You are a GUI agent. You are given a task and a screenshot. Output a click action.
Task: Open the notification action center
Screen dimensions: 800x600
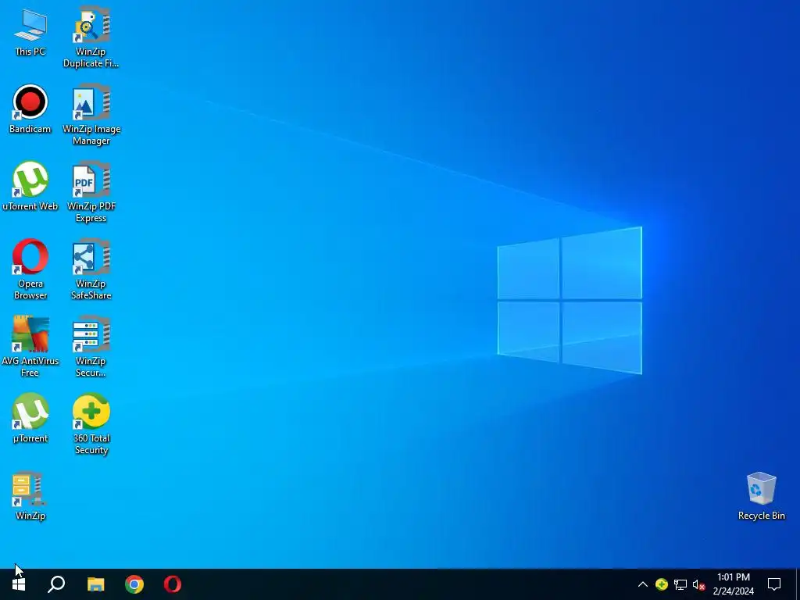coord(774,584)
